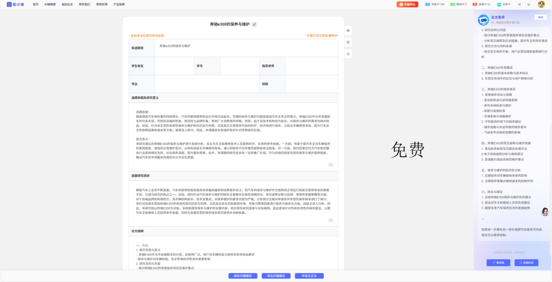Image resolution: width=552 pixels, height=282 pixels.
Task: Click outline line 二、奔驰E300车型概述 in assistant
Action: [x=497, y=68]
